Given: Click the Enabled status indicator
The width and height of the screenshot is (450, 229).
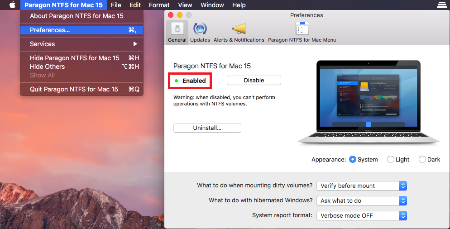Looking at the screenshot, I should (190, 81).
